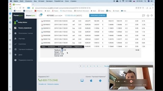
Task: Open a new browser tab with plus
Action: [x=33, y=4]
